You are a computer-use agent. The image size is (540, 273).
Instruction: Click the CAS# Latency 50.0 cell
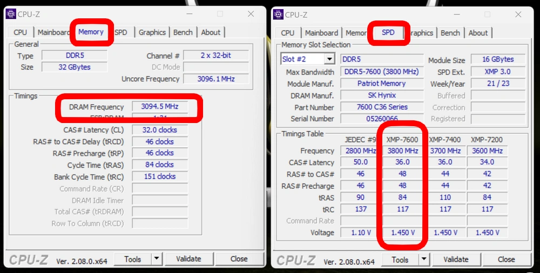(361, 162)
